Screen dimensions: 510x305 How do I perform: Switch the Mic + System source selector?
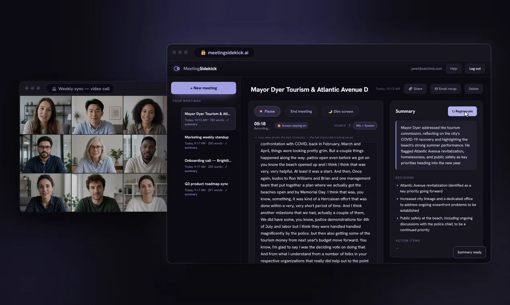pos(365,126)
